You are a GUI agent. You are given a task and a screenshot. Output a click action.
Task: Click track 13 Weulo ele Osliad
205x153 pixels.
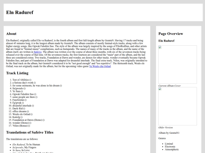coord(22,114)
